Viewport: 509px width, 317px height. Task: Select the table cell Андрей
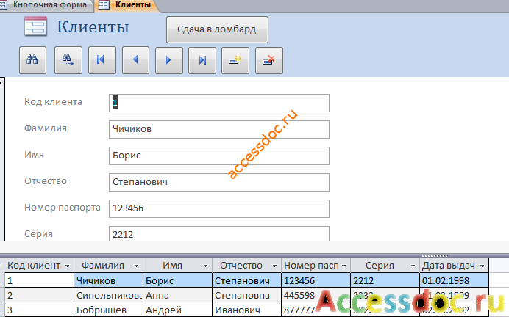pyautogui.click(x=177, y=310)
